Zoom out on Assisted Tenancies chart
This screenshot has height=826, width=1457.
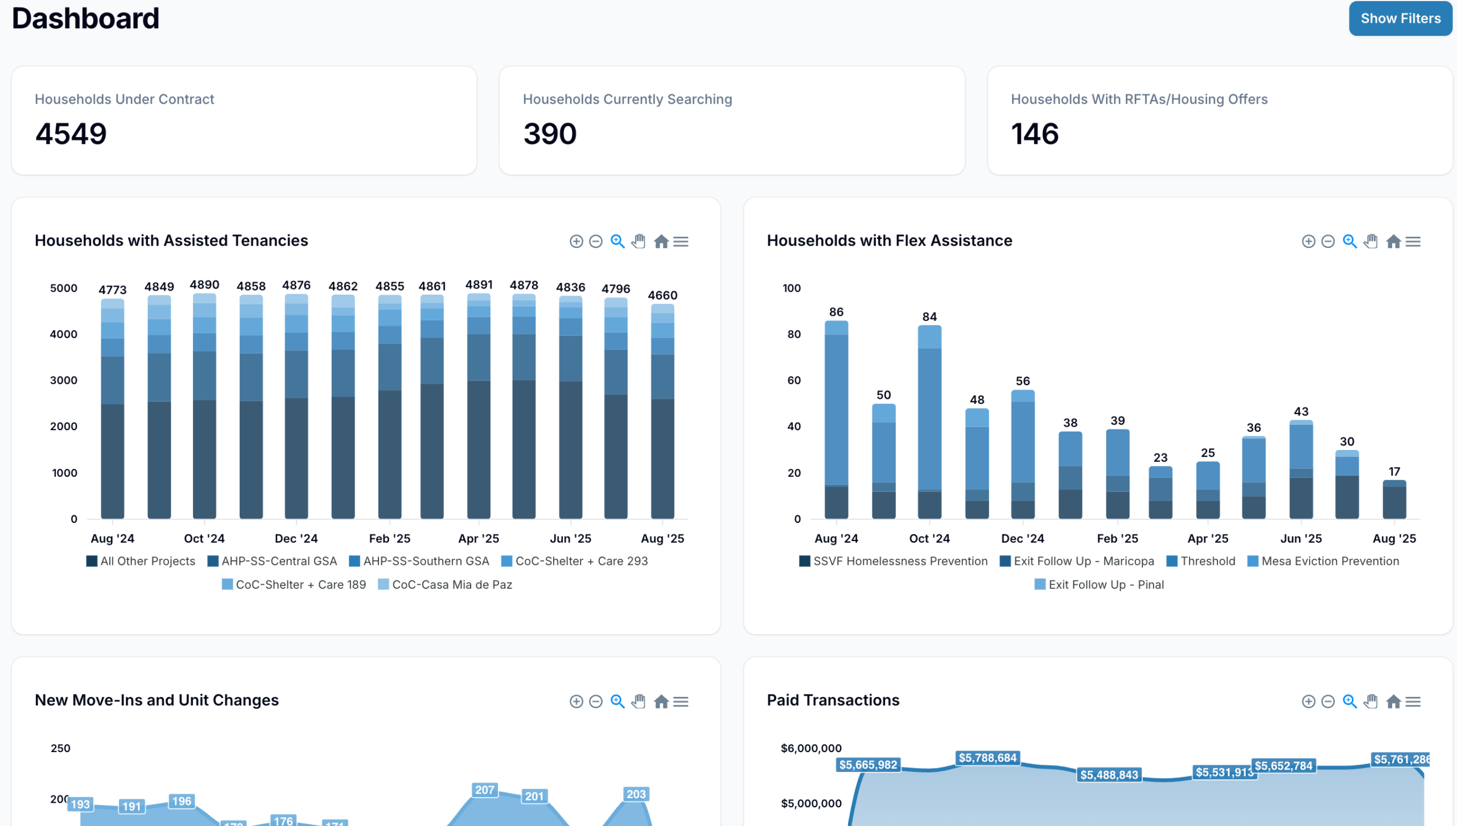point(595,242)
